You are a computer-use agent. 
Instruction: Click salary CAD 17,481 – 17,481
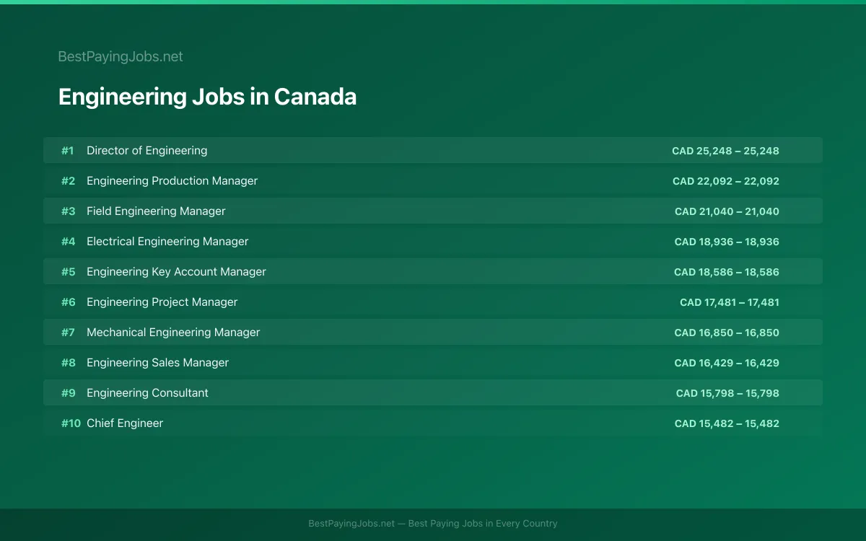(730, 302)
